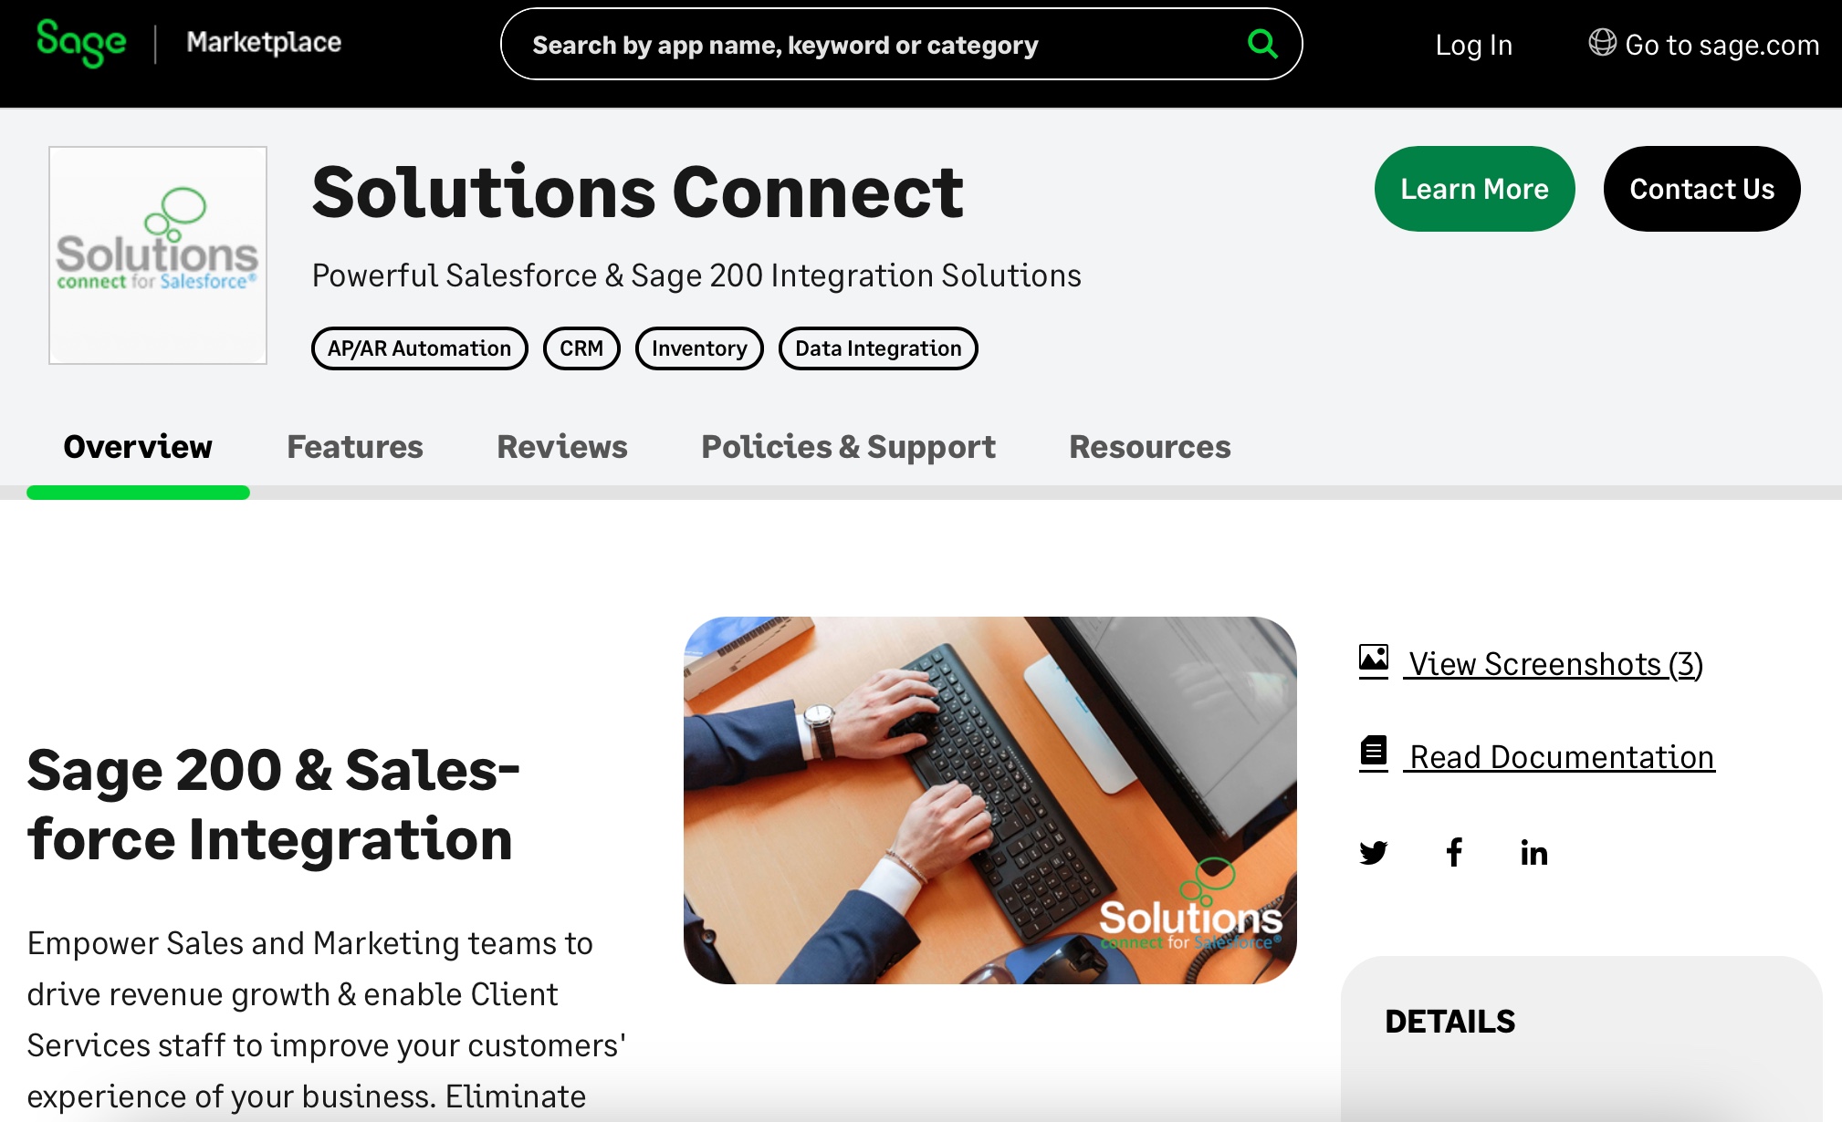Open the keyboard hero image
The height and width of the screenshot is (1122, 1842).
990,800
